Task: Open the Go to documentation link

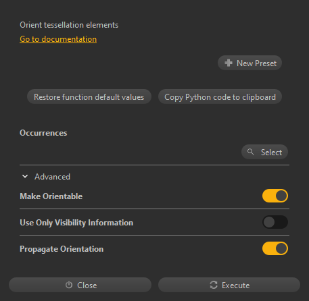Action: 58,39
